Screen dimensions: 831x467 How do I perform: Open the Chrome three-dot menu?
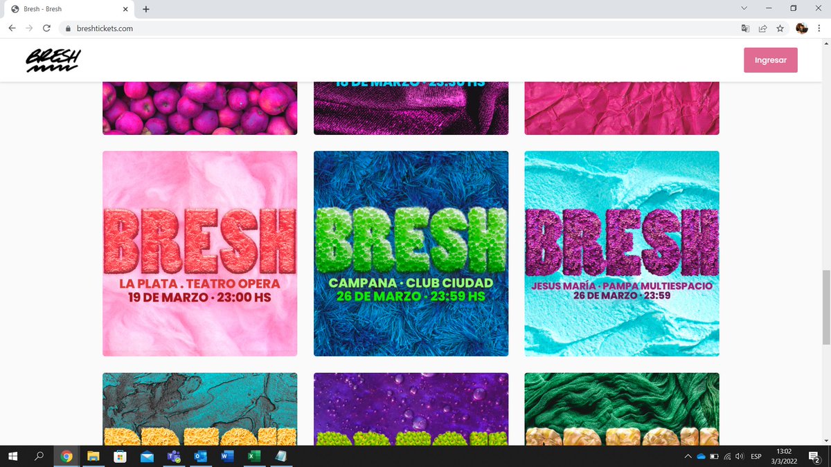tap(819, 28)
